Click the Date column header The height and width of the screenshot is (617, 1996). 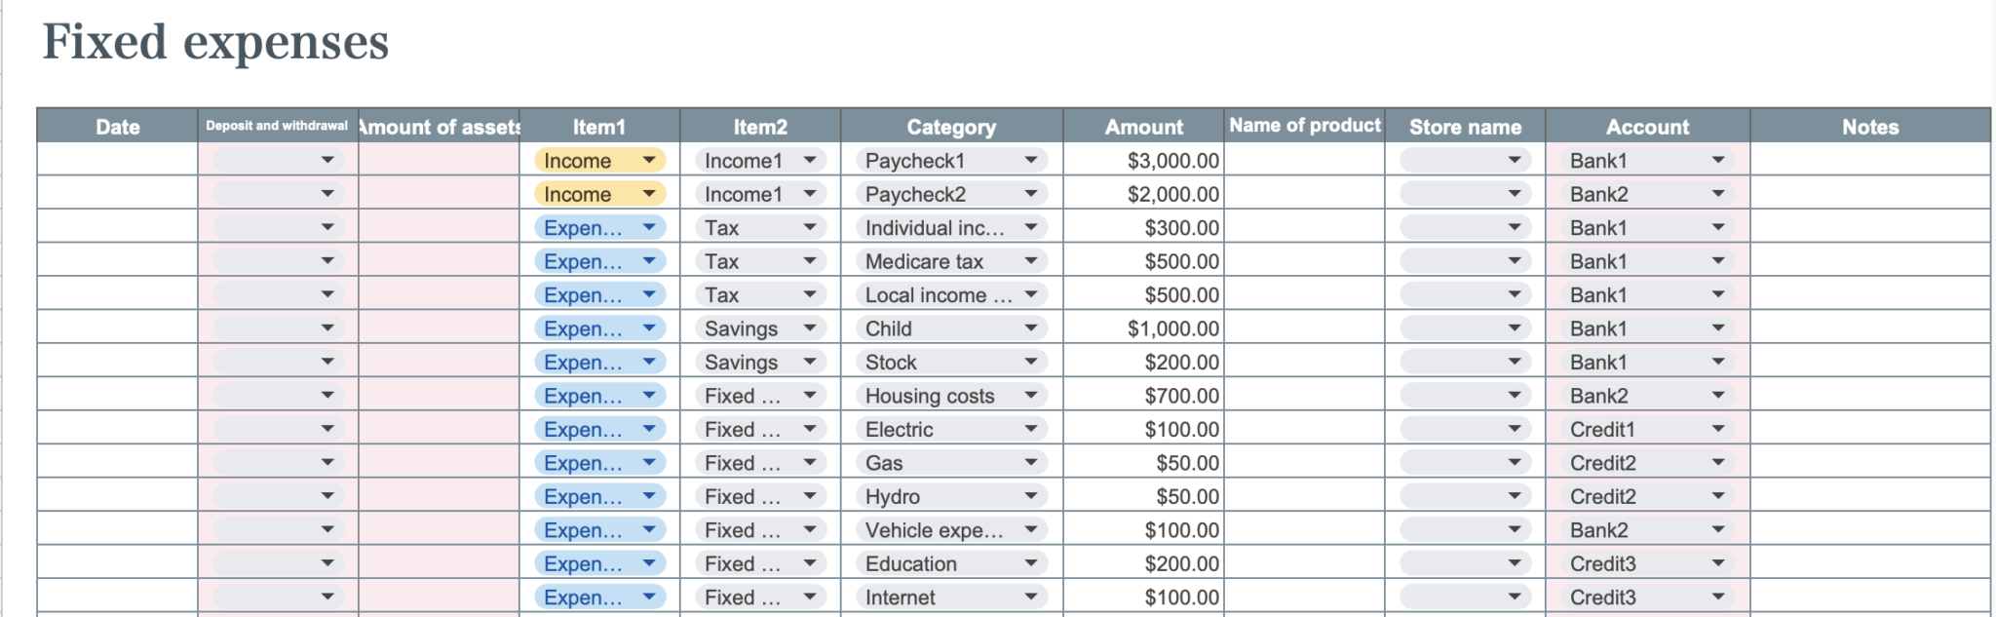click(116, 127)
